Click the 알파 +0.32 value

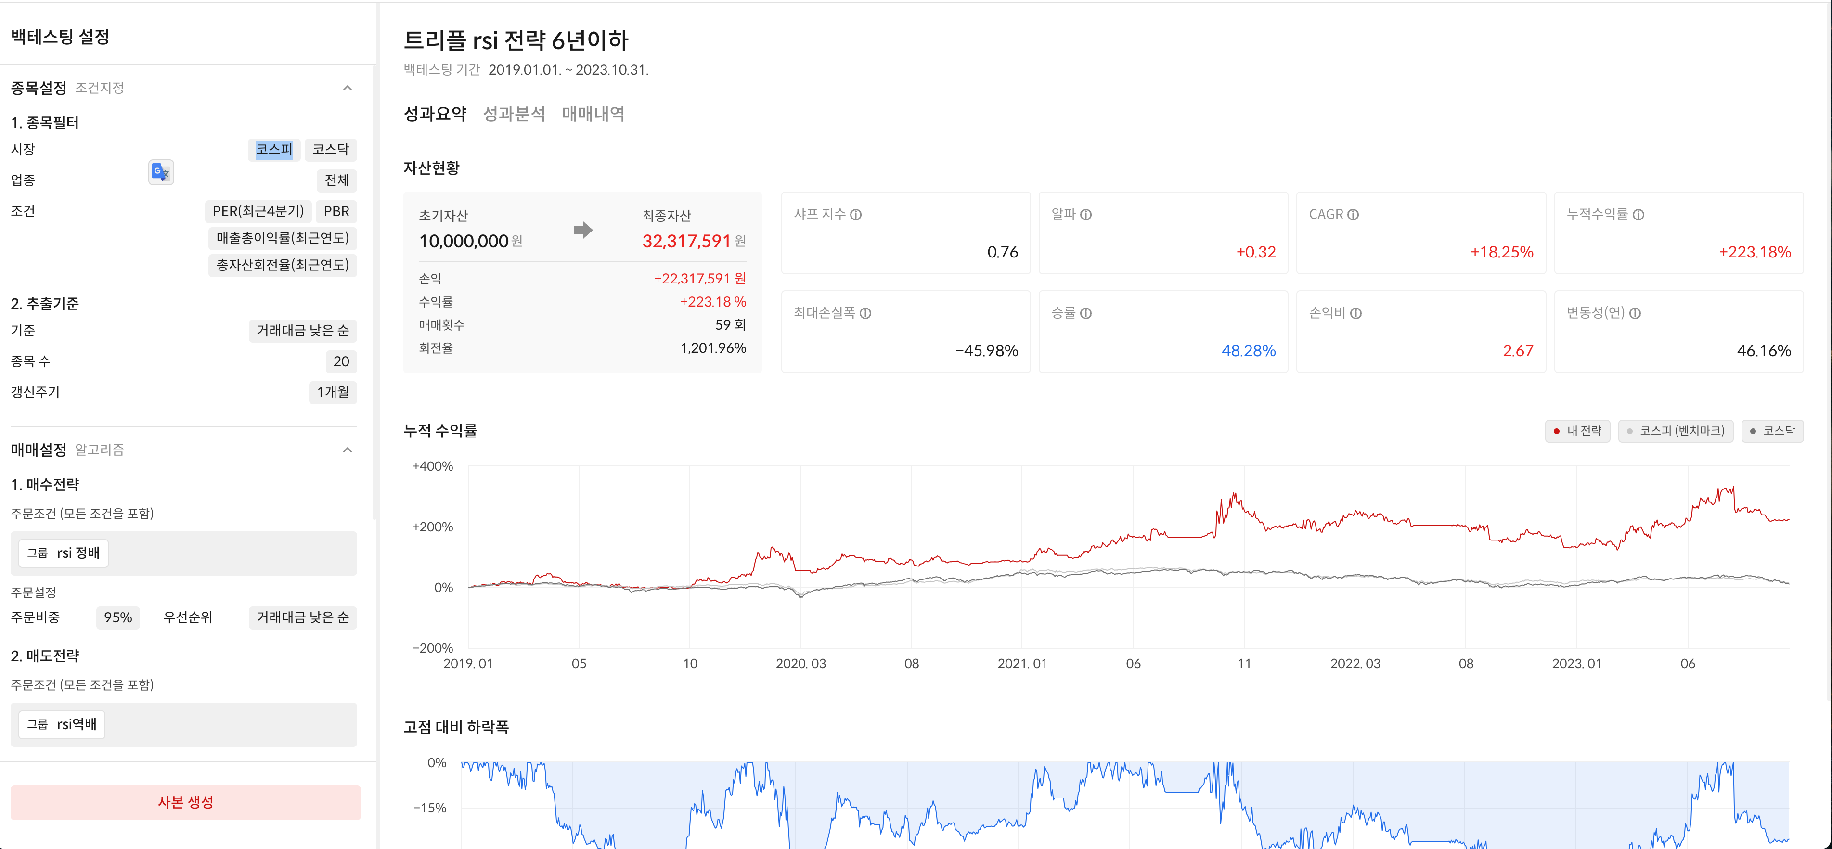coord(1255,252)
